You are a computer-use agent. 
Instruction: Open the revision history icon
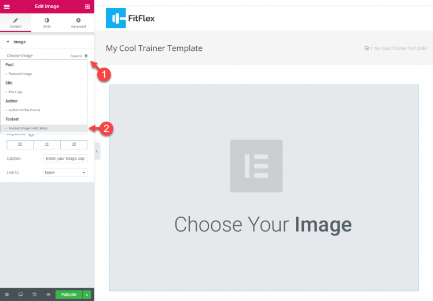coord(35,295)
